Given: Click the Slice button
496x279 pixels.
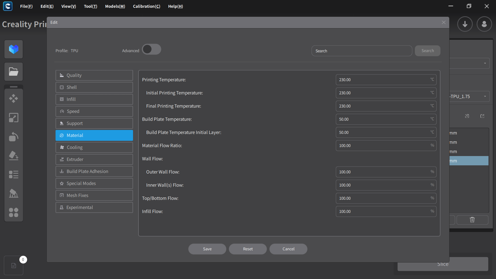Looking at the screenshot, I should tap(443, 264).
